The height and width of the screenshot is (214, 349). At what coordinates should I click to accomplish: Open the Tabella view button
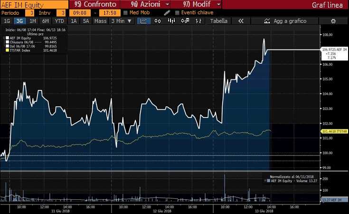pyautogui.click(x=219, y=21)
